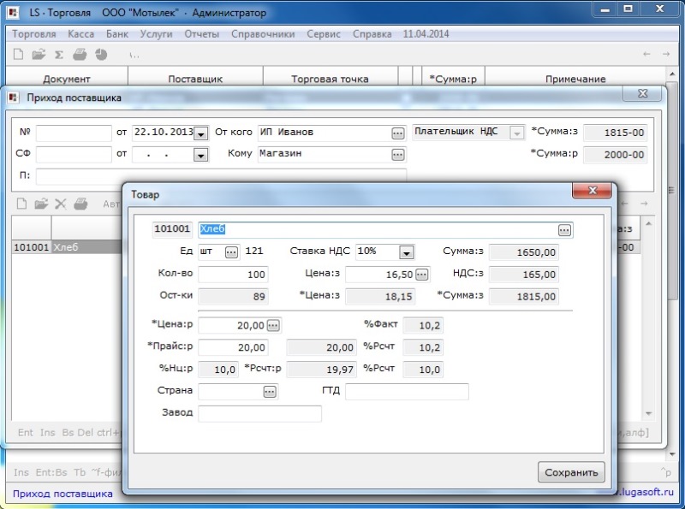
Task: Open the Касса menu
Action: [80, 34]
